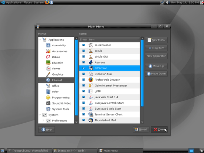This screenshot has width=204, height=153.
Task: Toggle the BitTorrent show checkbox
Action: 83,68
